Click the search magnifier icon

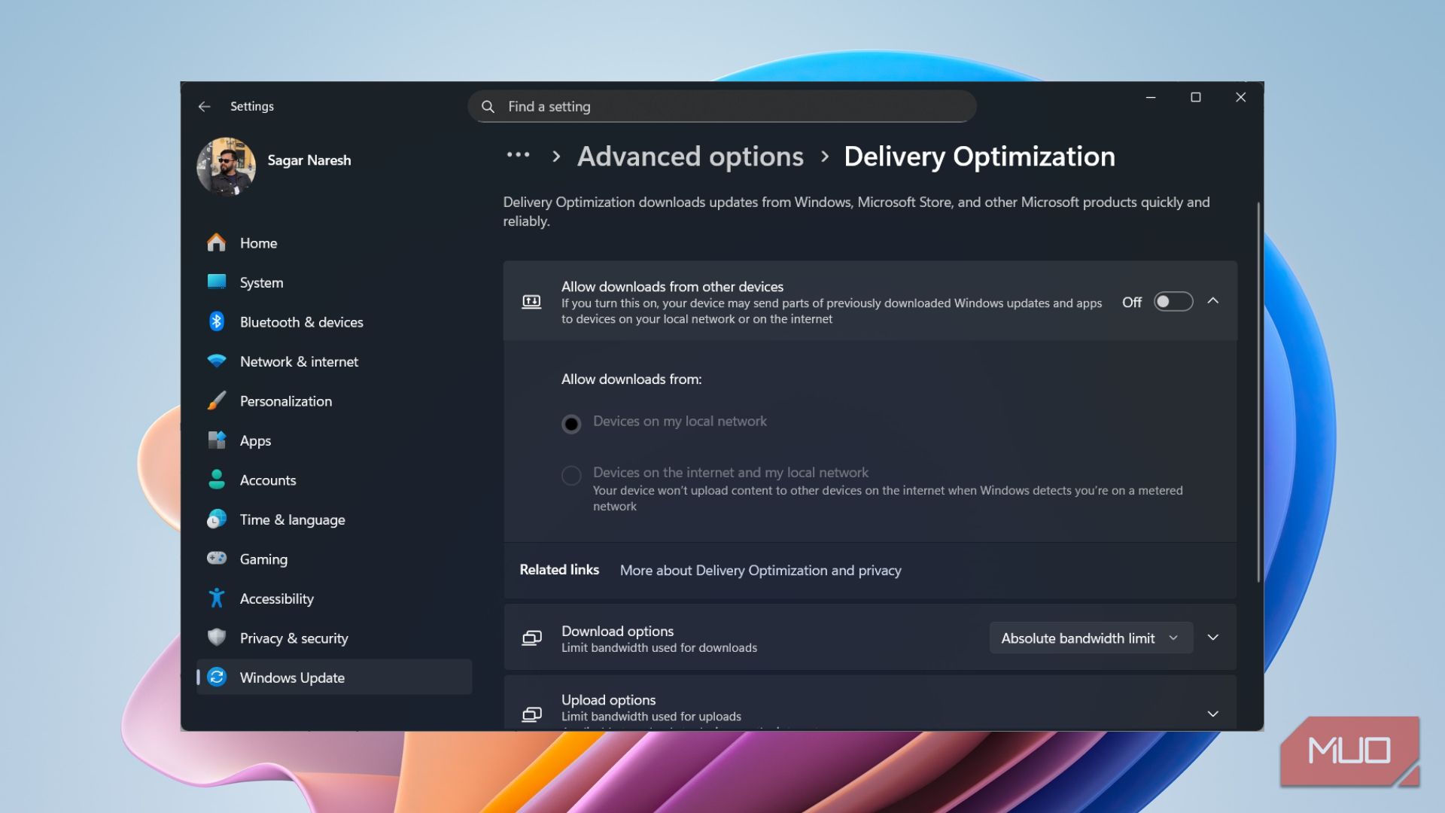(x=488, y=107)
